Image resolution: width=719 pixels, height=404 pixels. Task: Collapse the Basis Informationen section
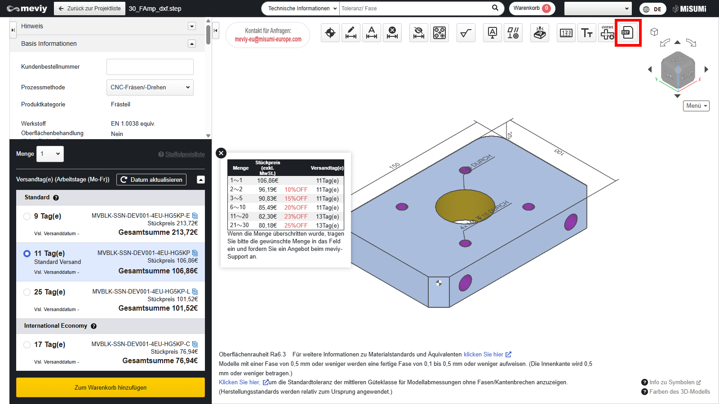click(x=192, y=44)
